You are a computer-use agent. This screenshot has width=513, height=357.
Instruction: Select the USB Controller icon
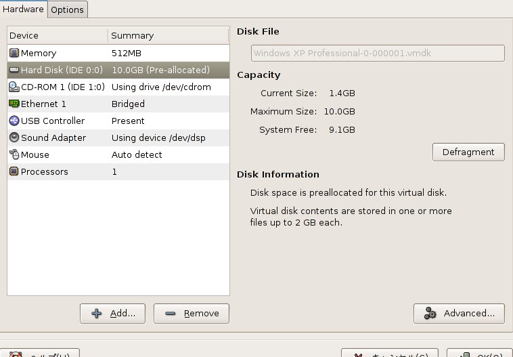coord(14,121)
